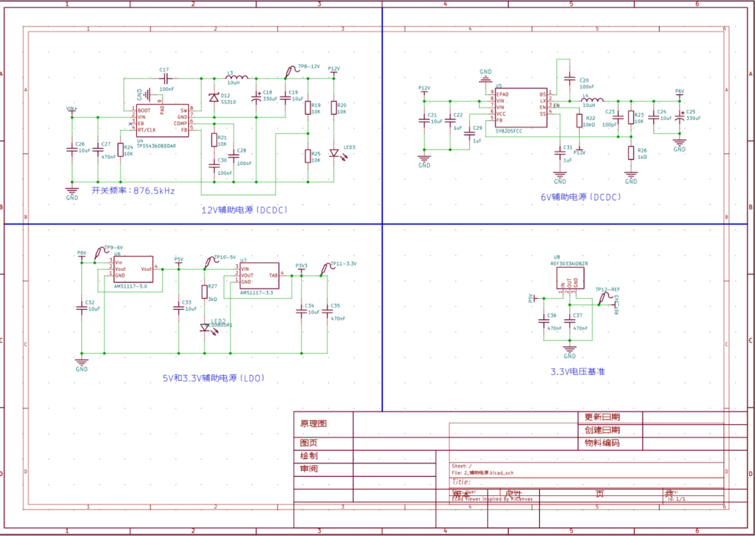This screenshot has height=536, width=755.
Task: Select capacitor C36 symbol
Action: 544,320
